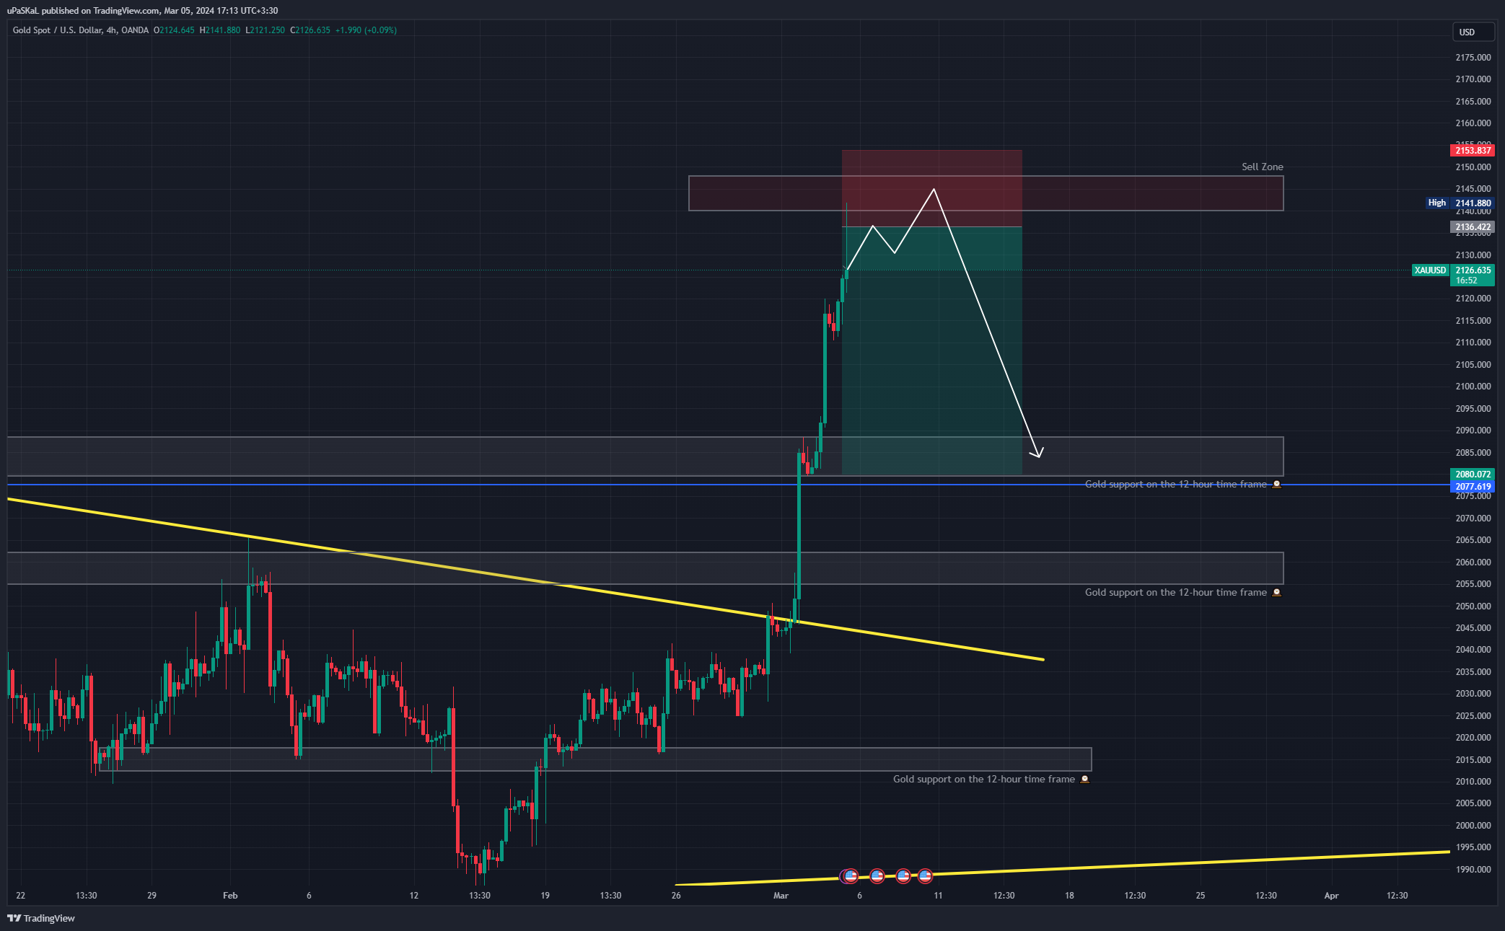Click the 18 date label on the time axis

[x=1069, y=896]
